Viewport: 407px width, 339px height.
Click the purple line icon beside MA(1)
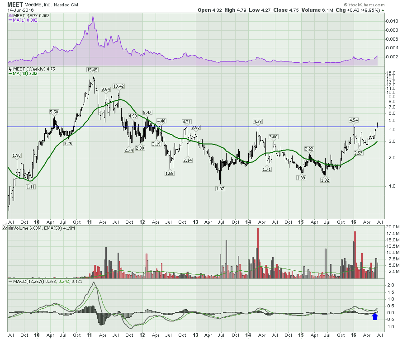10,20
